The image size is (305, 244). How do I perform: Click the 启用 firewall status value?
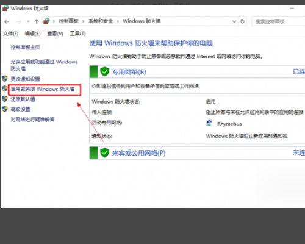(x=210, y=102)
